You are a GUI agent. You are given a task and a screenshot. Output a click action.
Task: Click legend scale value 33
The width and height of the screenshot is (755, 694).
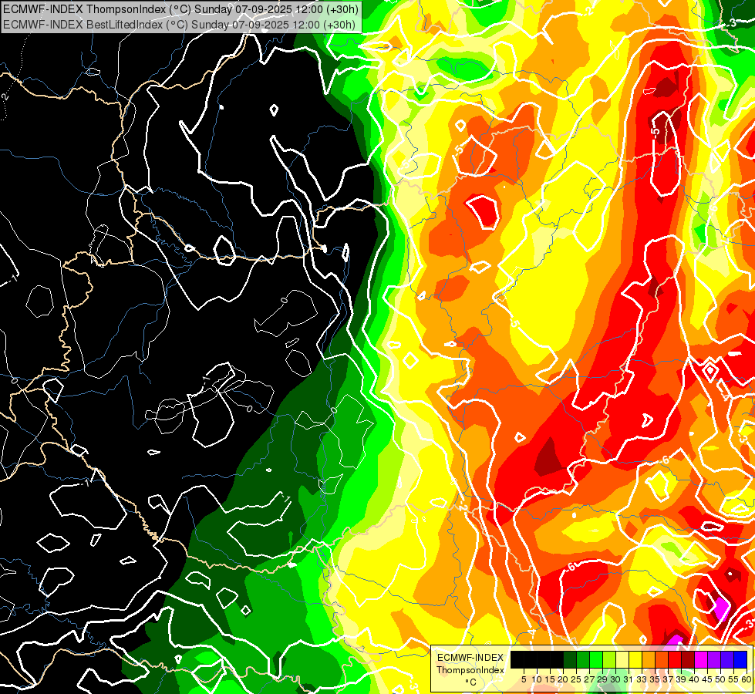[x=642, y=679]
